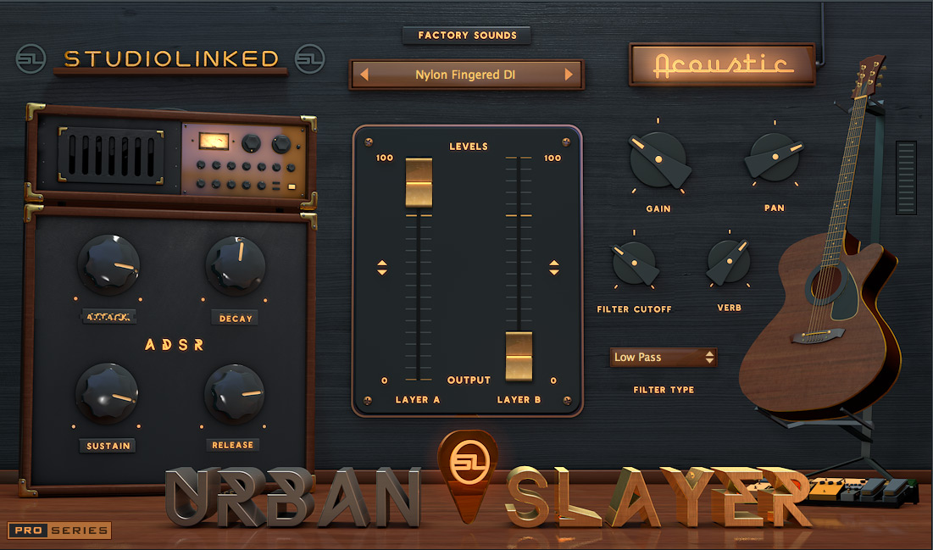Click the Verb knob
Screen dimensions: 933x550
point(729,262)
